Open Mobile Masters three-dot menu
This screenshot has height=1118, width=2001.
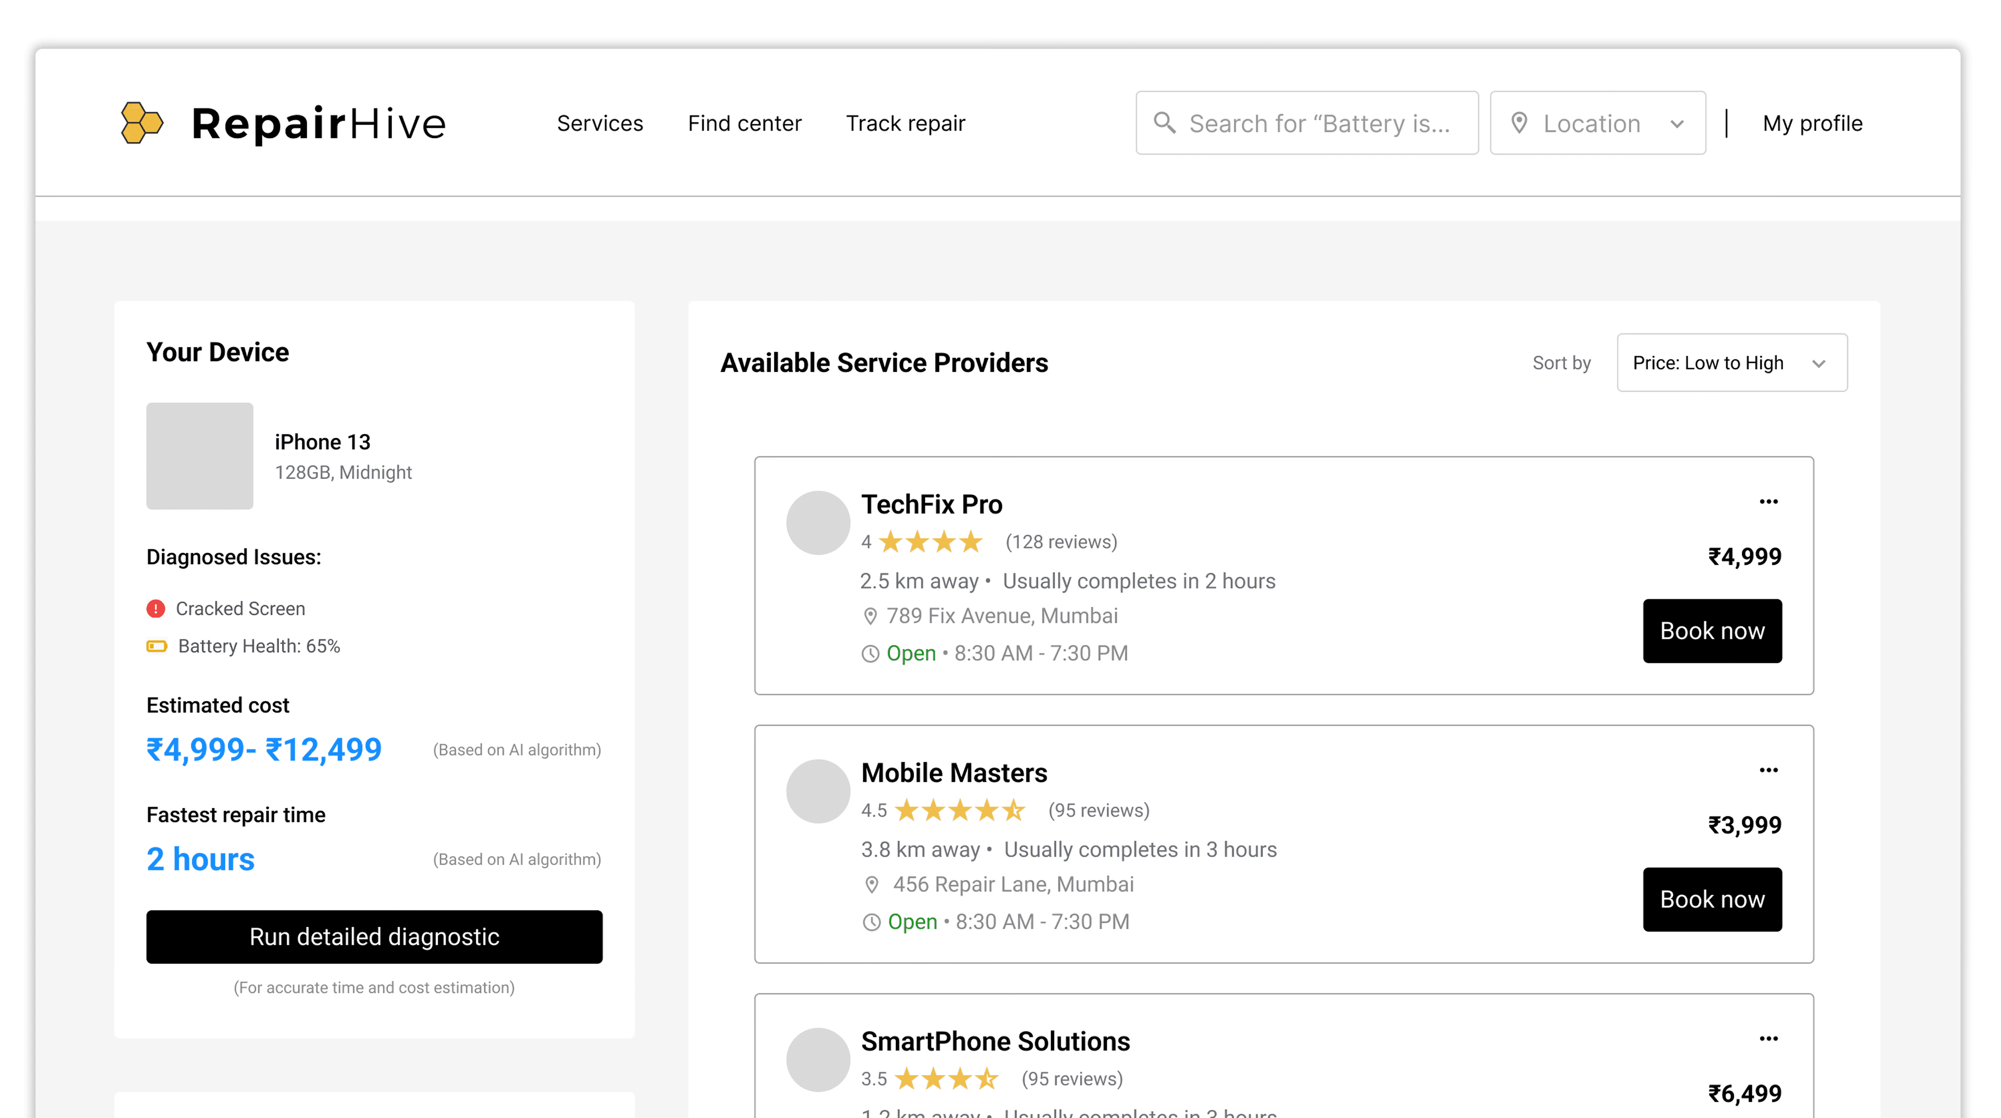pyautogui.click(x=1768, y=770)
